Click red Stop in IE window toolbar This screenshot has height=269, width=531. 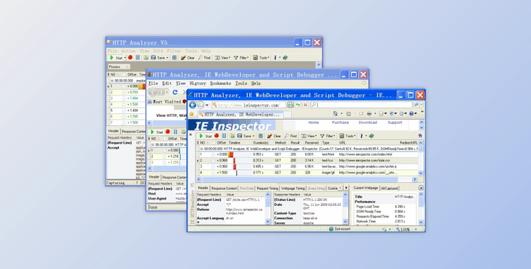pos(217,136)
